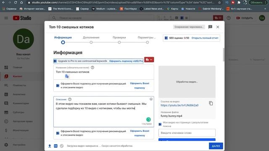
Task: Click the title field Топ-10 смешных котиков
Action: pyautogui.click(x=104, y=72)
